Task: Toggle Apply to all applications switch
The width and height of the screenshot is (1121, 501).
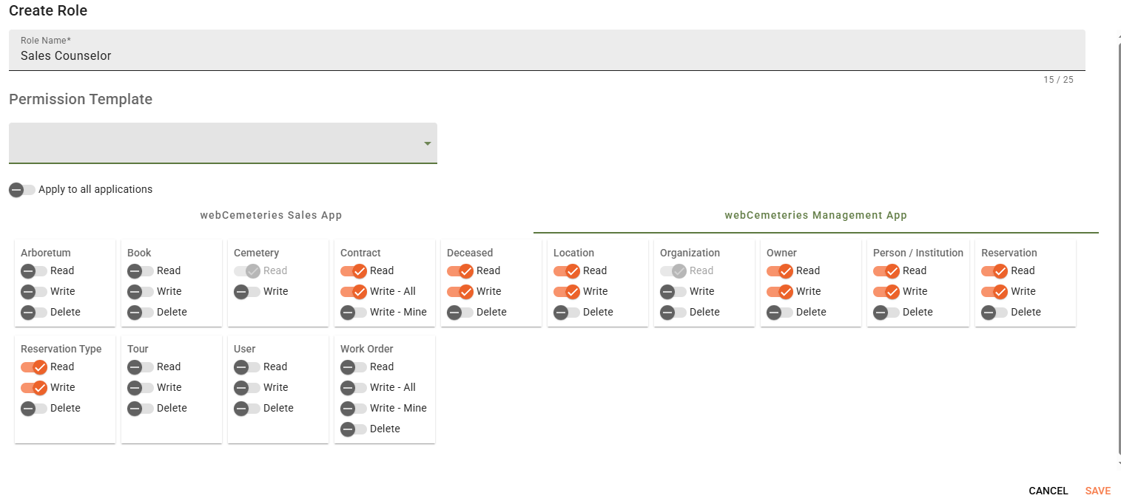Action: (x=22, y=190)
